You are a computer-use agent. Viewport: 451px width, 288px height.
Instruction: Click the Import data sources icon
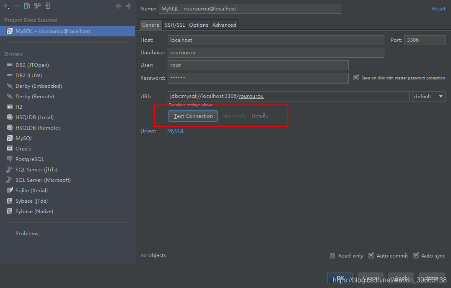tap(48, 6)
